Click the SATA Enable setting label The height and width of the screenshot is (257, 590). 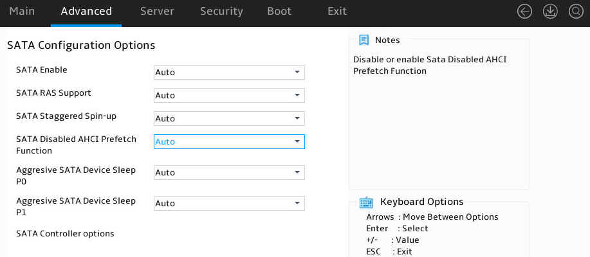coord(42,70)
